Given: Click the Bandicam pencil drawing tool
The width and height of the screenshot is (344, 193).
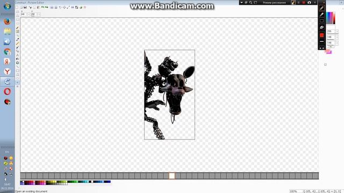Looking at the screenshot, I should pos(321,8).
